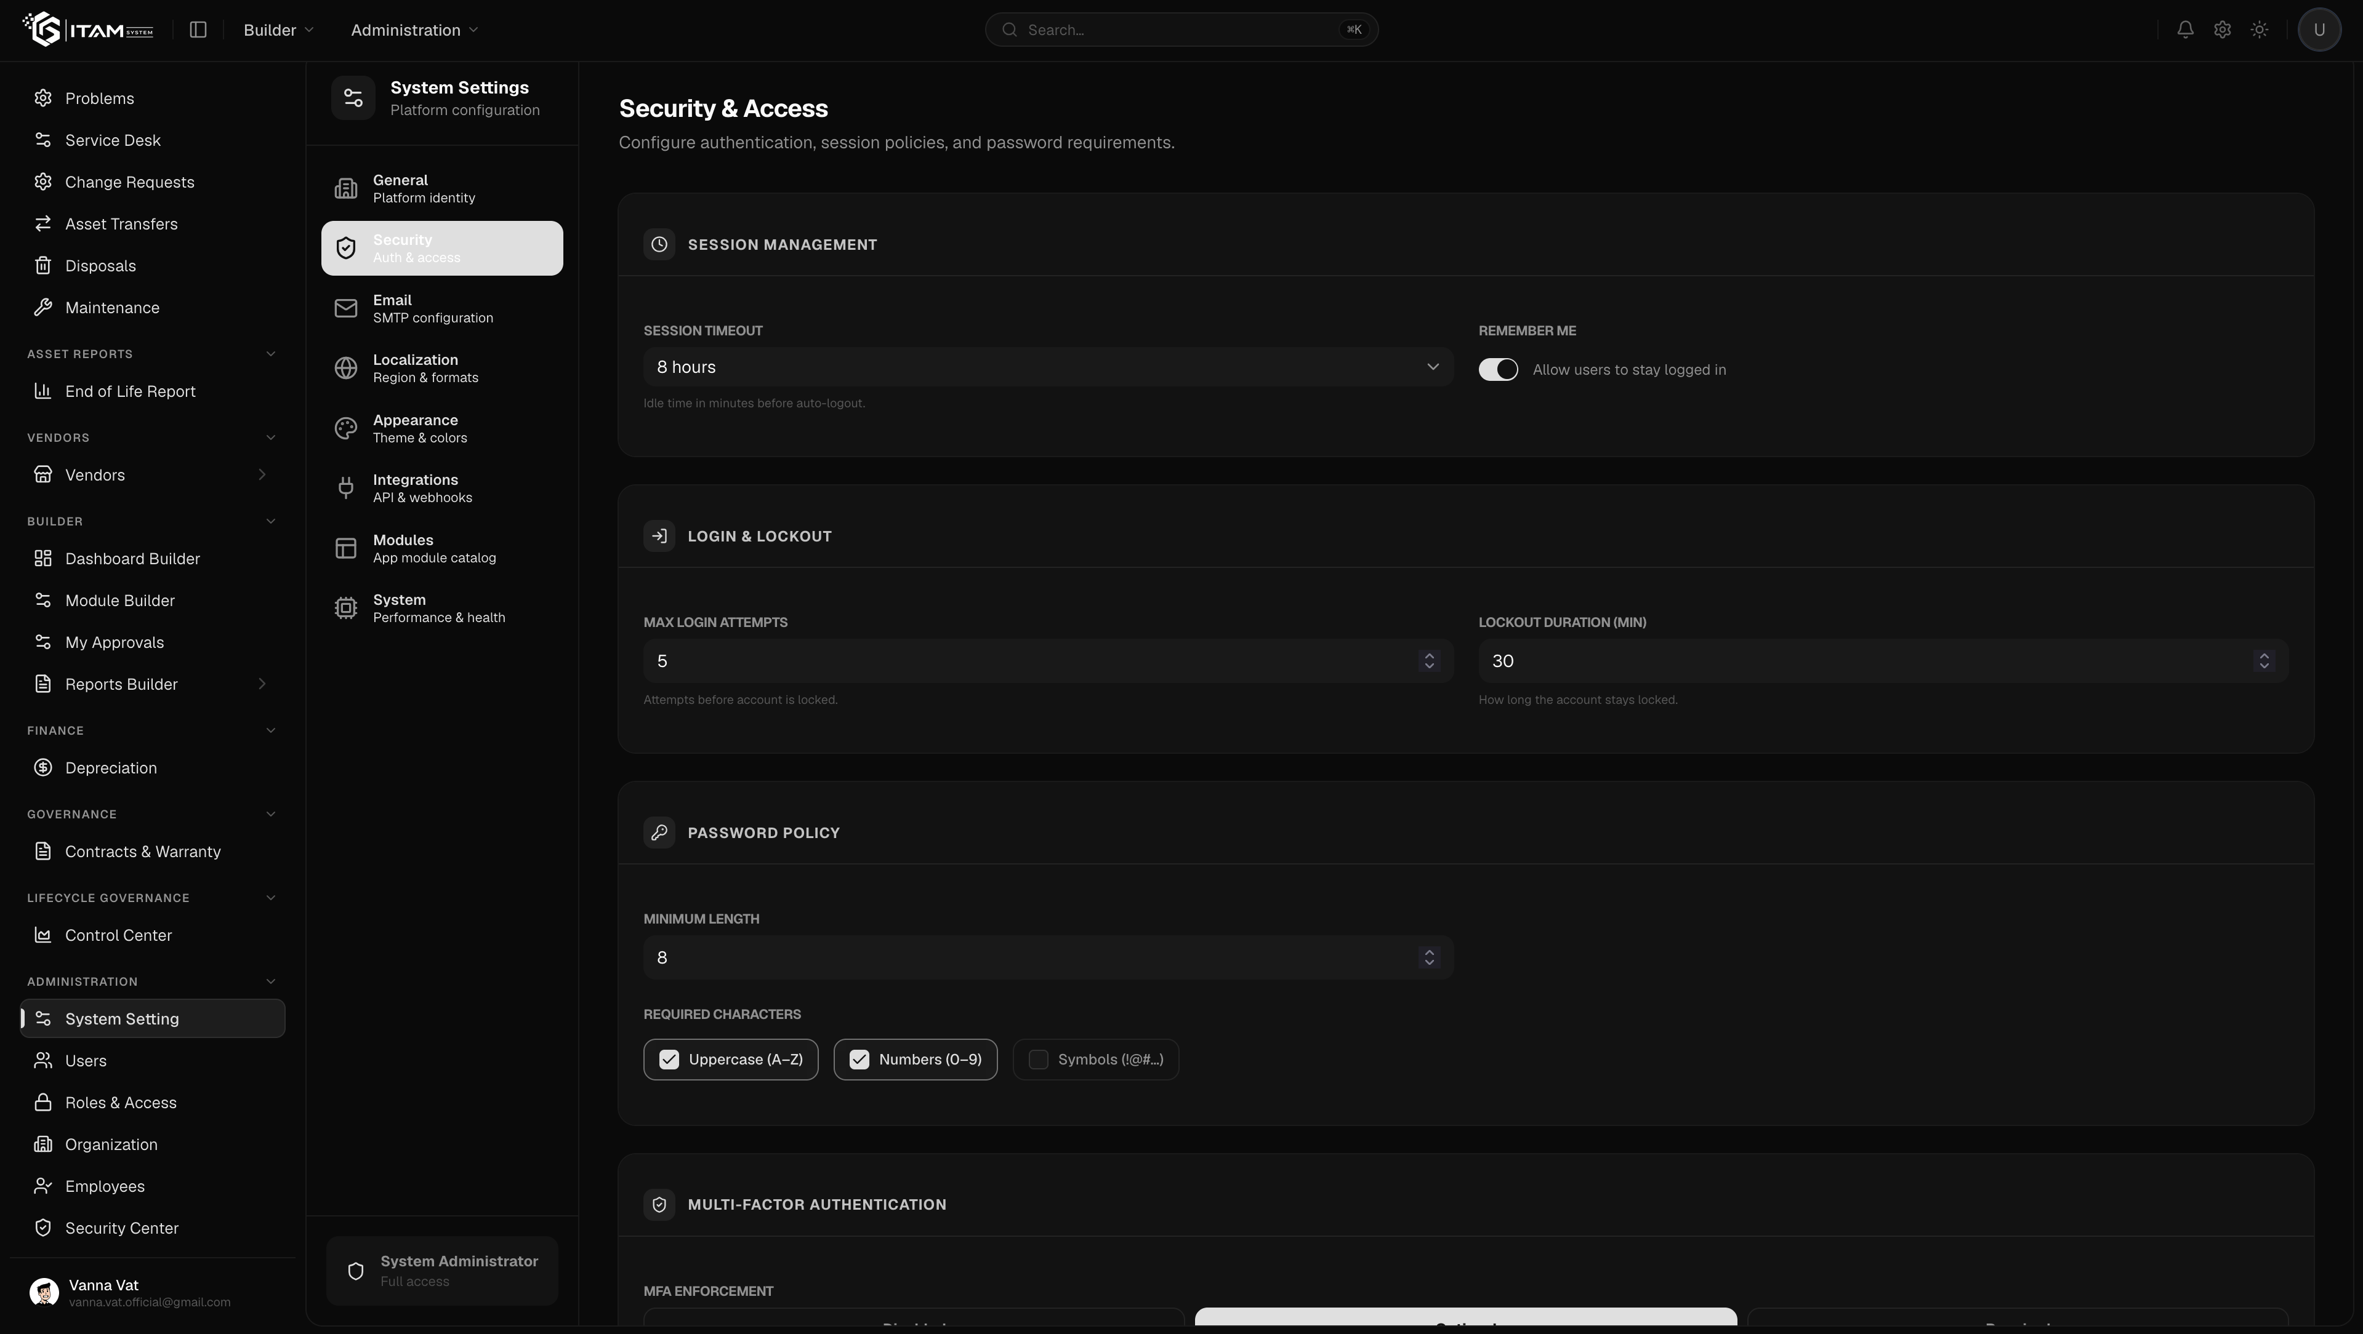The width and height of the screenshot is (2363, 1334).
Task: Open System performance and health settings
Action: click(x=442, y=608)
